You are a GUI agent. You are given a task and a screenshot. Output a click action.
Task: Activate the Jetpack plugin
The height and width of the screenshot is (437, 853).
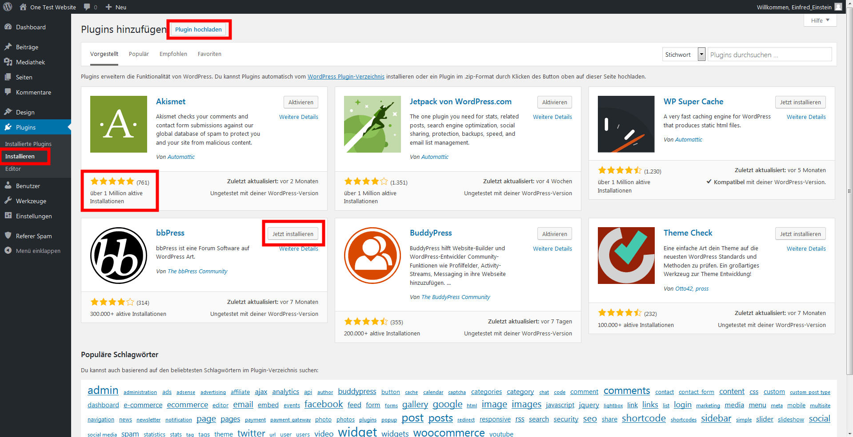(x=555, y=102)
